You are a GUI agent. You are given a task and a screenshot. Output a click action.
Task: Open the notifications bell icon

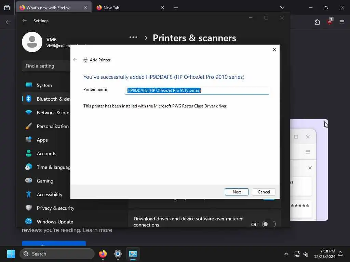(341, 254)
